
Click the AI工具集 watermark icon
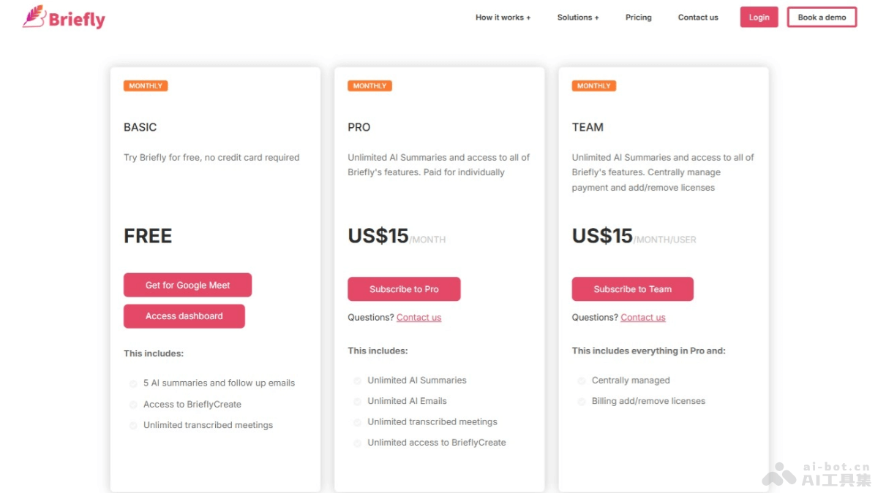tap(780, 473)
